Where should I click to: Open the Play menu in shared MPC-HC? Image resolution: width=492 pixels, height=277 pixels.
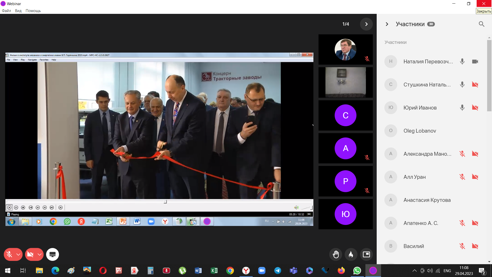click(23, 60)
